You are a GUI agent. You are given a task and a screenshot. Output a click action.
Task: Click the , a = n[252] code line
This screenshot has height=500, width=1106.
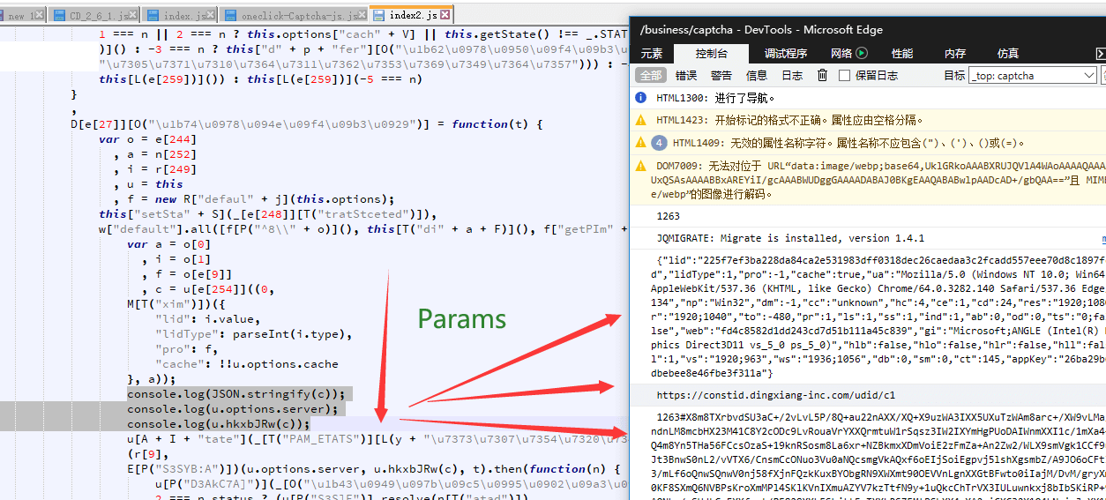155,153
